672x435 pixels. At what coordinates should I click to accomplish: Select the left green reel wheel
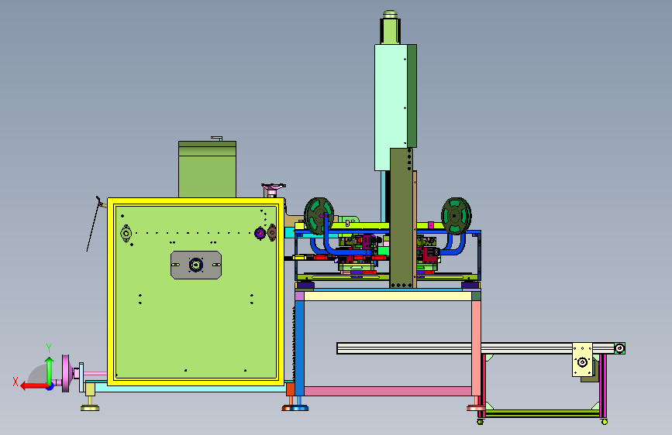(x=319, y=216)
